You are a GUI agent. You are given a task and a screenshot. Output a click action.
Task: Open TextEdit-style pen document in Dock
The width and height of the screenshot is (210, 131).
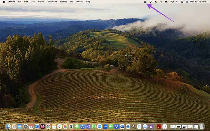click(165, 127)
